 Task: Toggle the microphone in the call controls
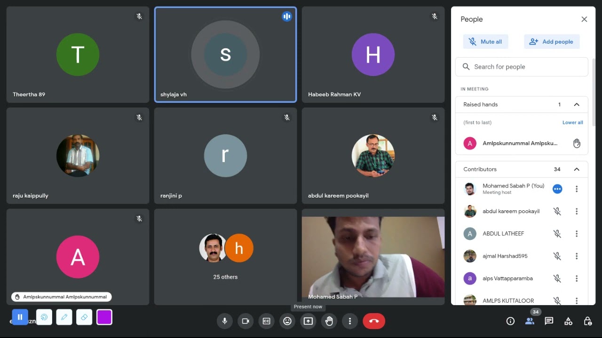225,321
